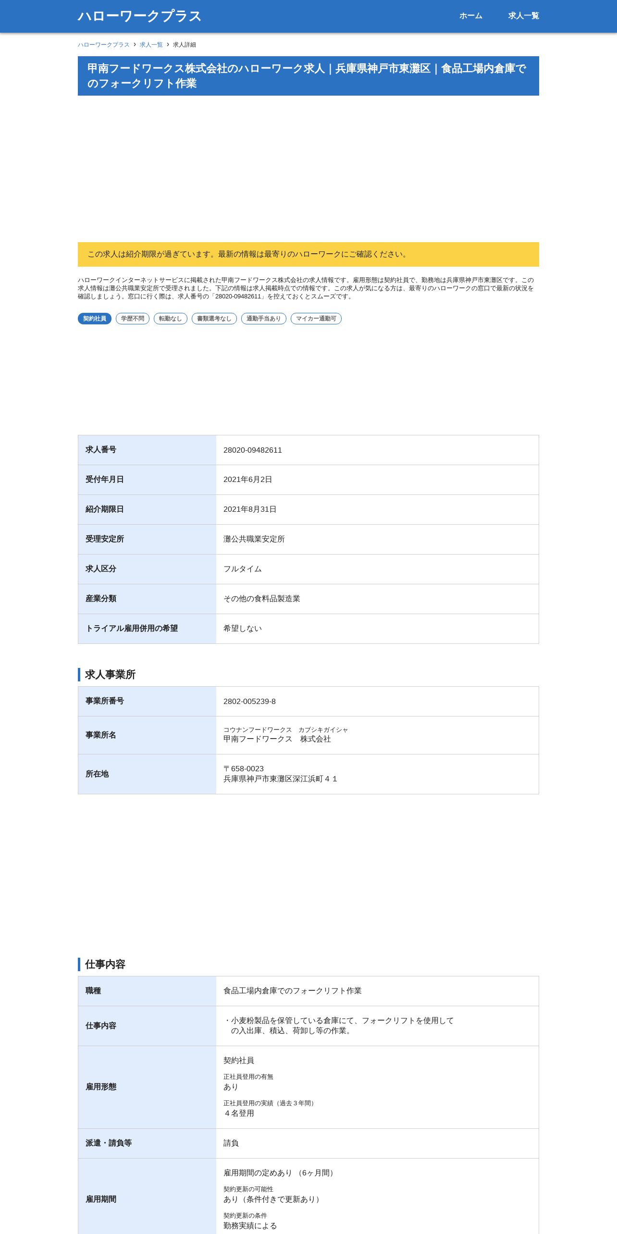Image resolution: width=617 pixels, height=1234 pixels.
Task: Click the フルタイム value
Action: point(243,569)
